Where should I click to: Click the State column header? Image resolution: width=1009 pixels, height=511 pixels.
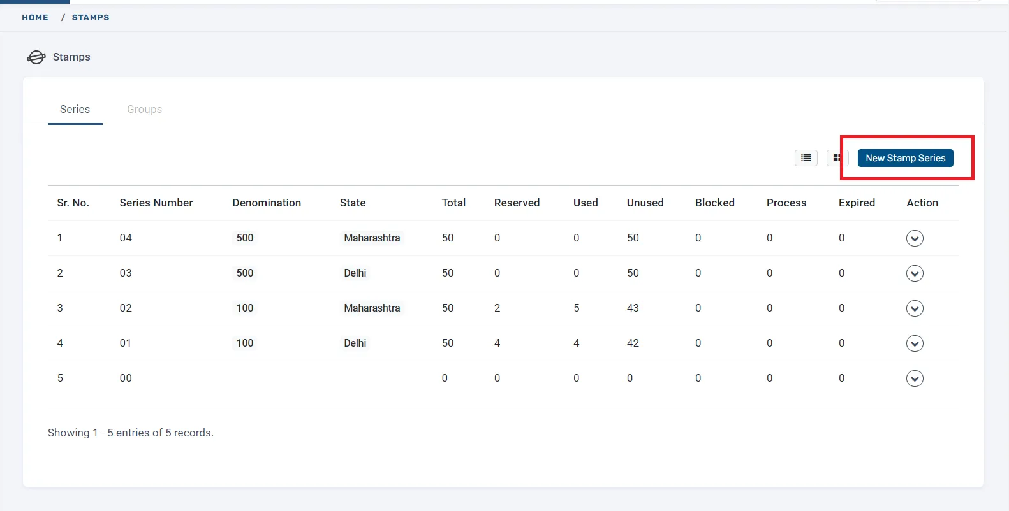[x=353, y=203]
